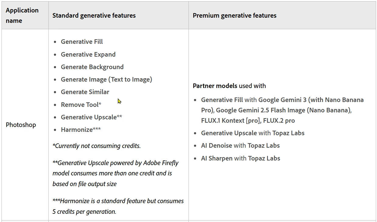This screenshot has width=377, height=222.
Task: Click the Standard generative features header
Action: pyautogui.click(x=94, y=16)
